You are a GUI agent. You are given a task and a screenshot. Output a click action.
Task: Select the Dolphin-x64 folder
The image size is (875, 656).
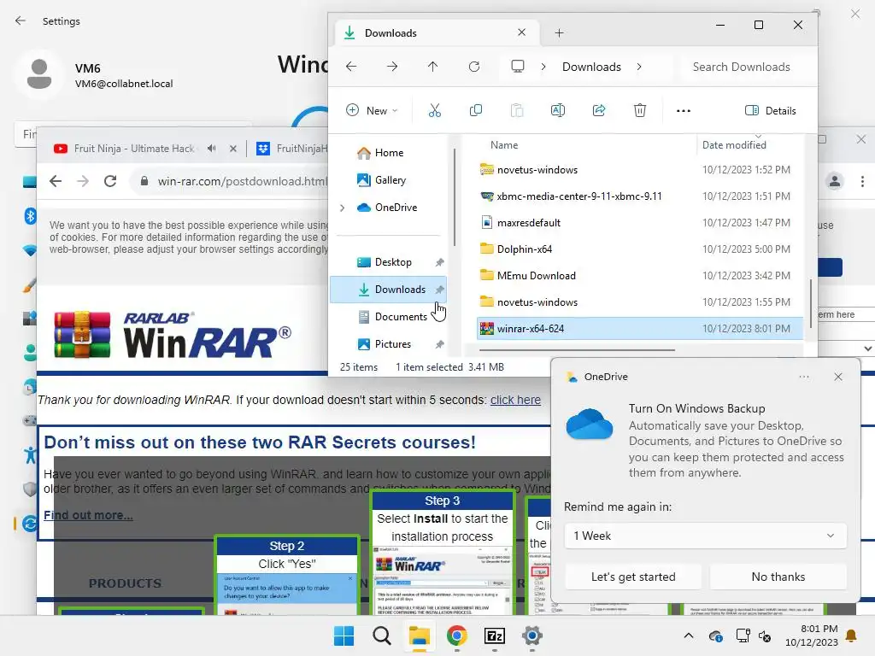coord(639,249)
